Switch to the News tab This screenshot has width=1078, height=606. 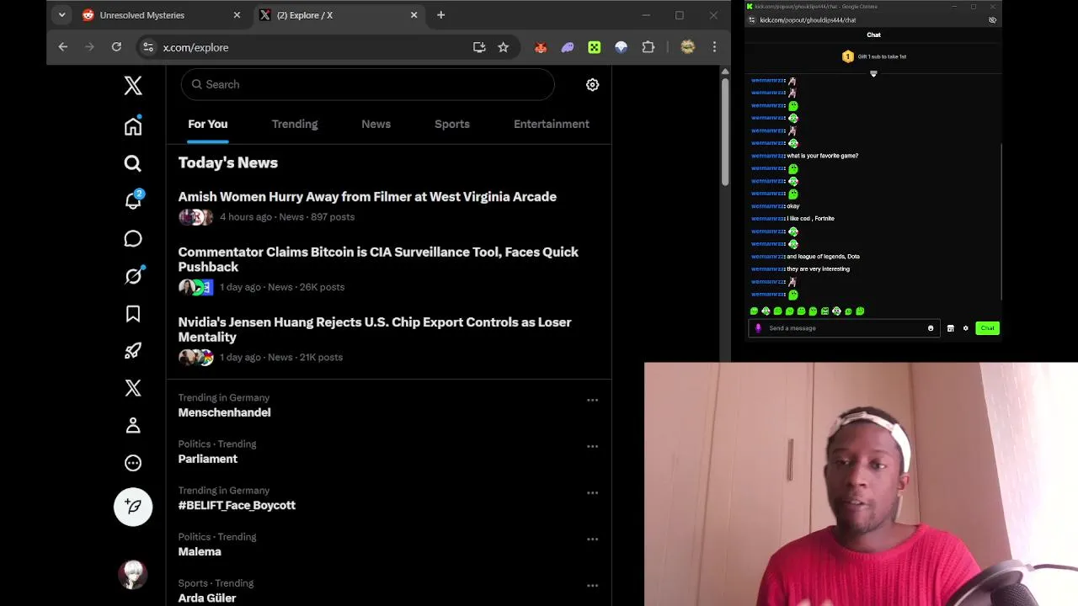click(x=376, y=124)
